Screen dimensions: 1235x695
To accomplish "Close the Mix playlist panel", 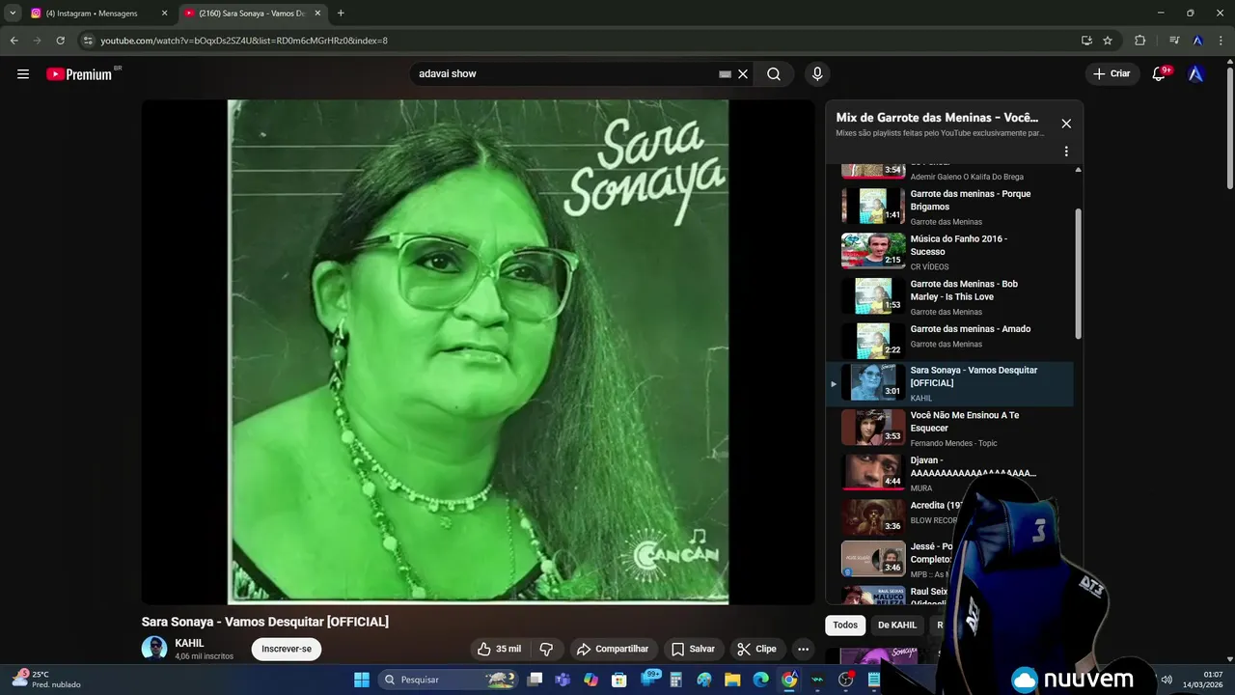I will point(1066,124).
